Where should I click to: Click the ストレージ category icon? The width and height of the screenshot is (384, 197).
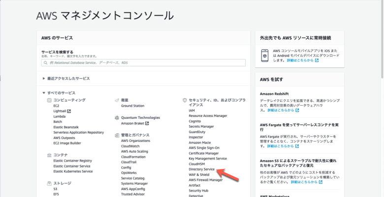click(49, 183)
